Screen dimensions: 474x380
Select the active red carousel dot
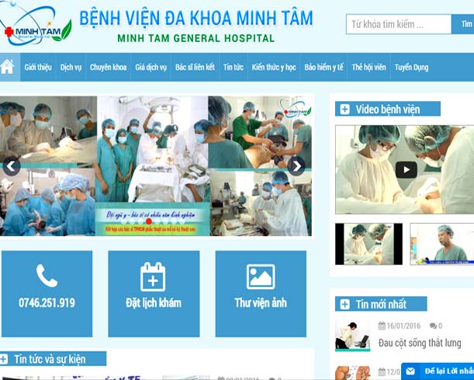click(149, 221)
